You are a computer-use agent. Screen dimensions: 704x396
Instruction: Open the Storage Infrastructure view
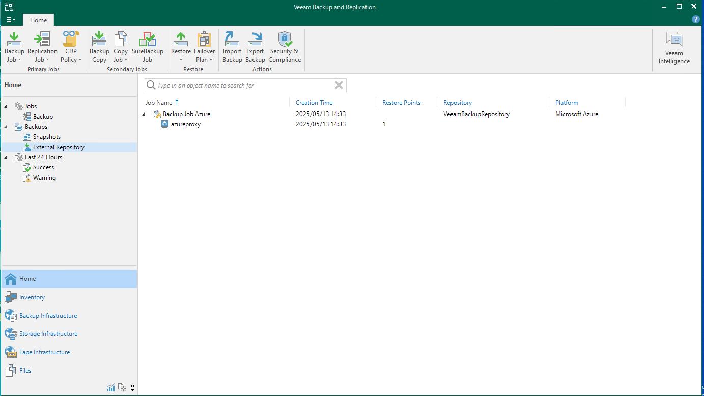[69, 334]
